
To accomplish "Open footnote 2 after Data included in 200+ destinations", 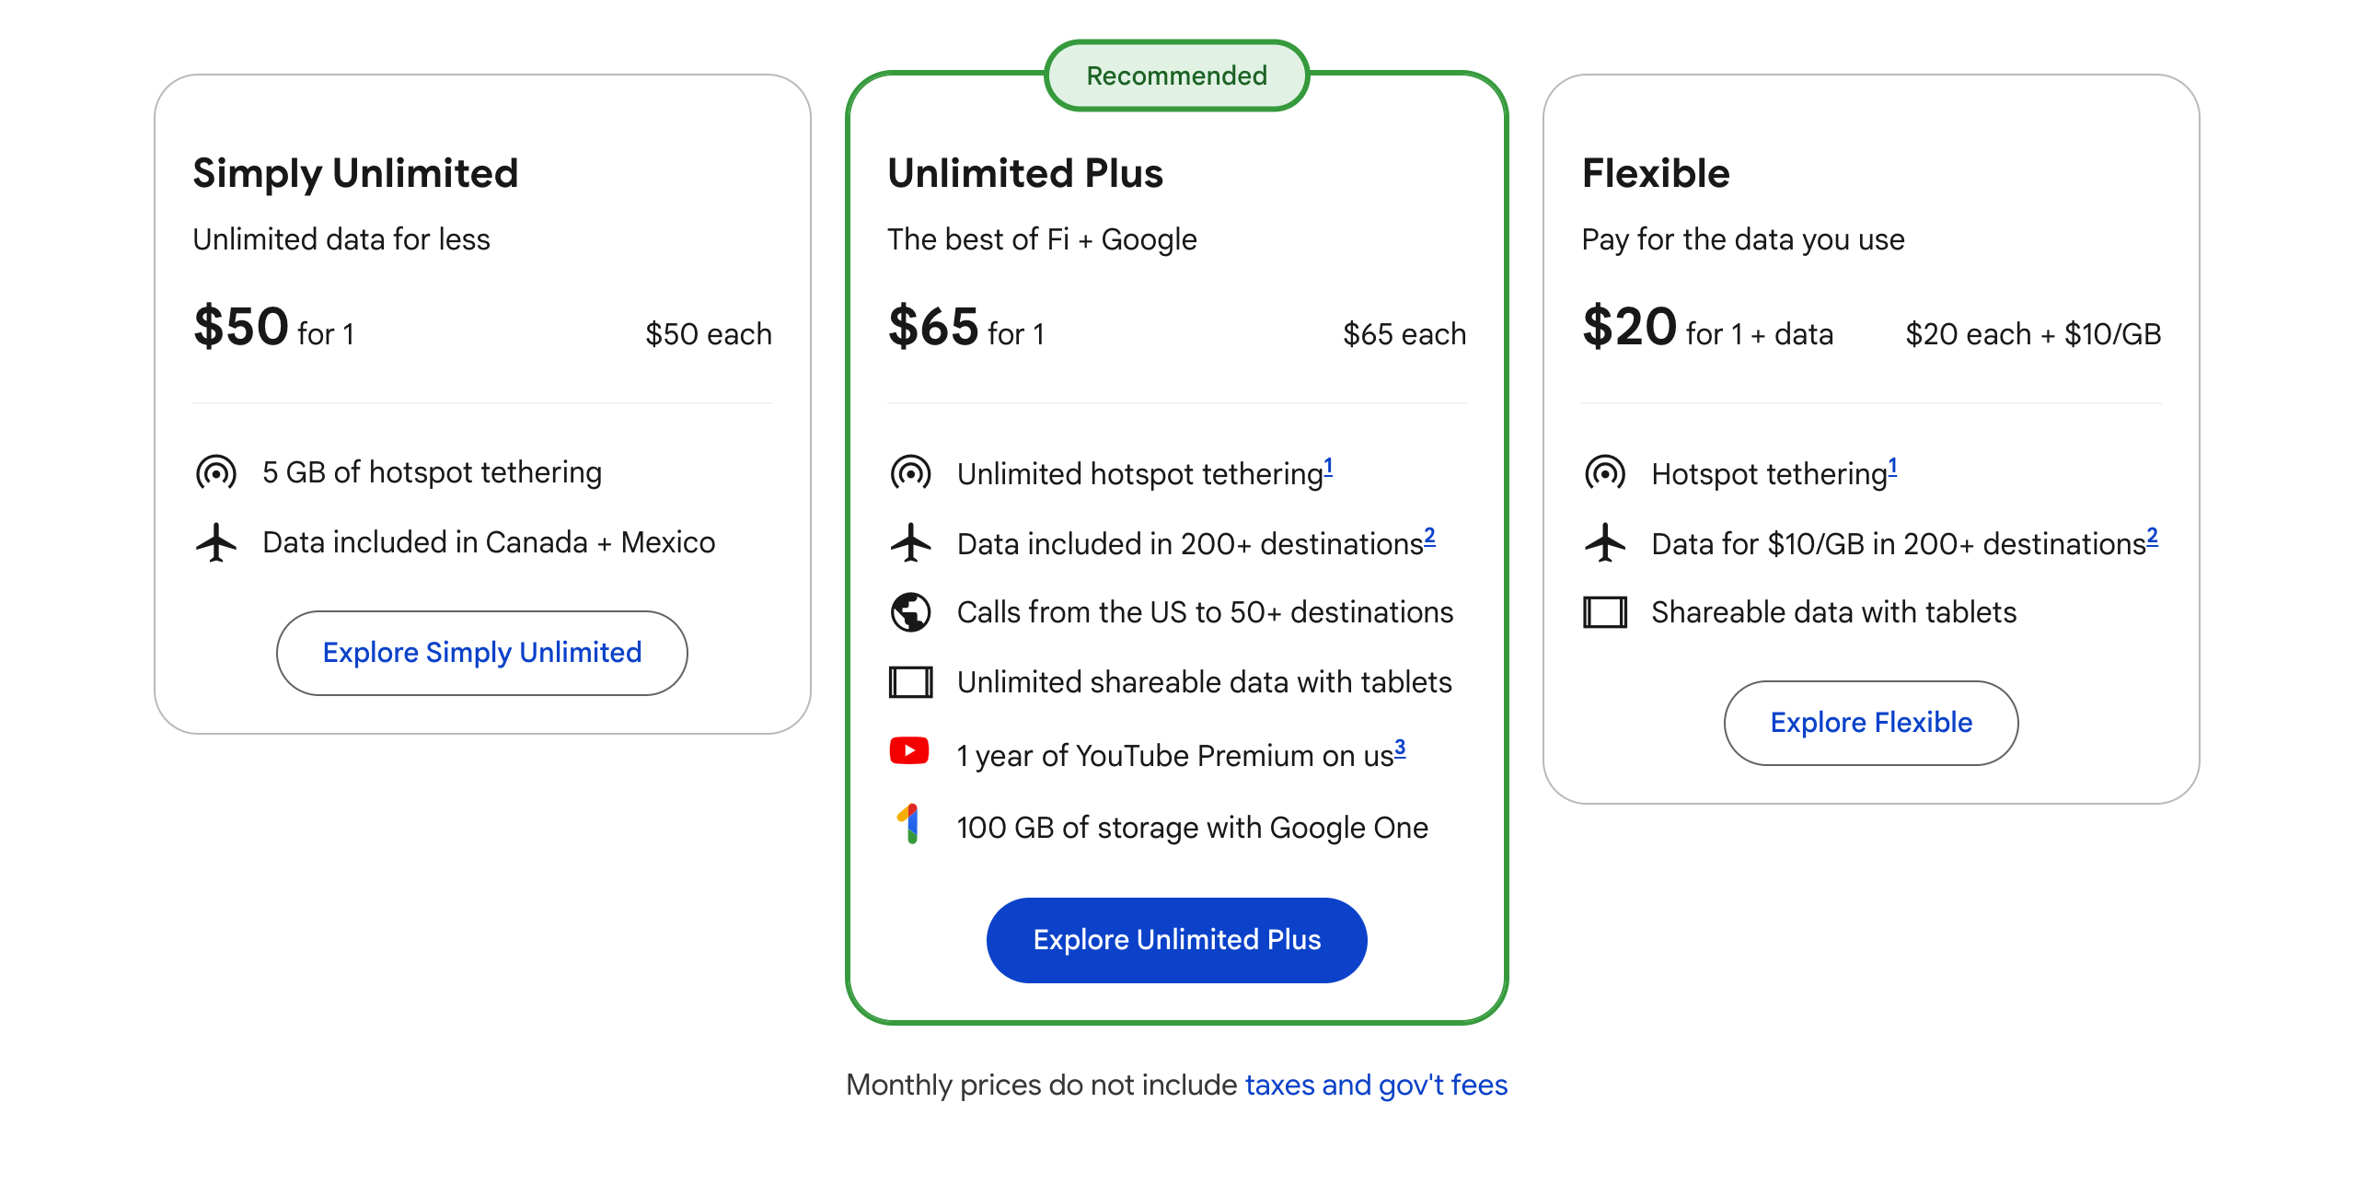I will 1429,536.
